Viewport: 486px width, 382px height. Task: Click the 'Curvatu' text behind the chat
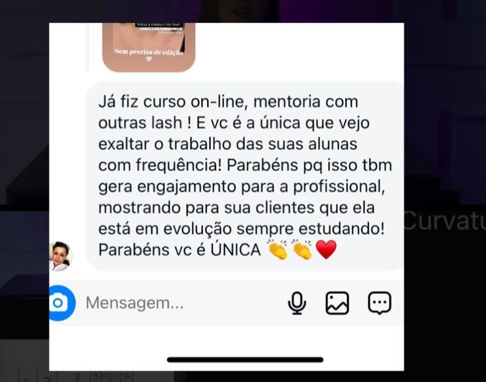click(x=445, y=220)
